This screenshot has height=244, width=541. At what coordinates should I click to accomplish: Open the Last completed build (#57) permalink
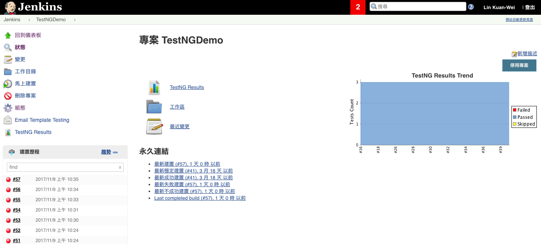[x=200, y=198]
